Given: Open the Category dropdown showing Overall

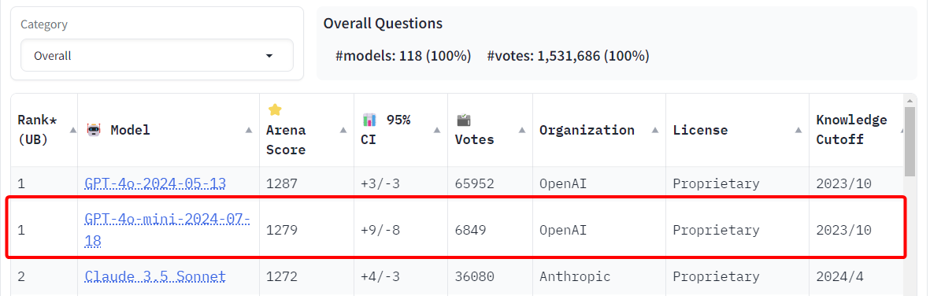Looking at the screenshot, I should (x=157, y=56).
